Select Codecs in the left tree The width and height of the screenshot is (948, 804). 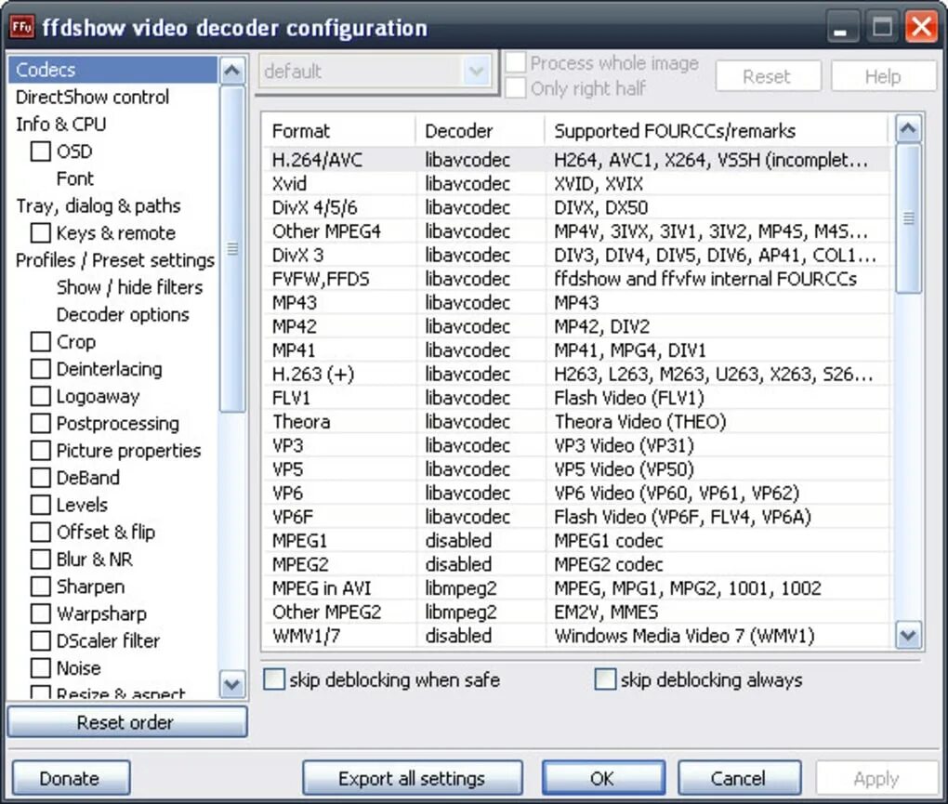[x=113, y=70]
